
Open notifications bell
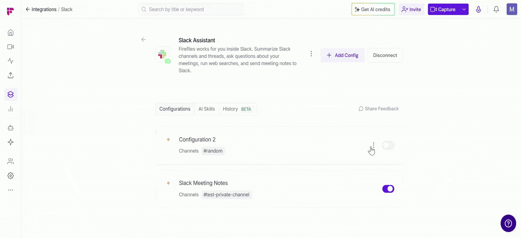click(x=496, y=9)
